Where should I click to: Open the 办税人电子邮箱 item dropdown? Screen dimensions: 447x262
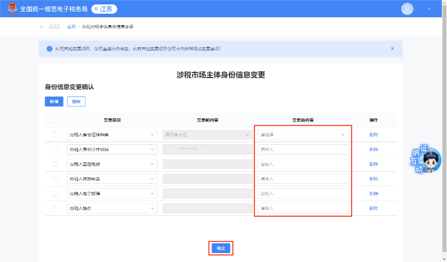pyautogui.click(x=112, y=194)
